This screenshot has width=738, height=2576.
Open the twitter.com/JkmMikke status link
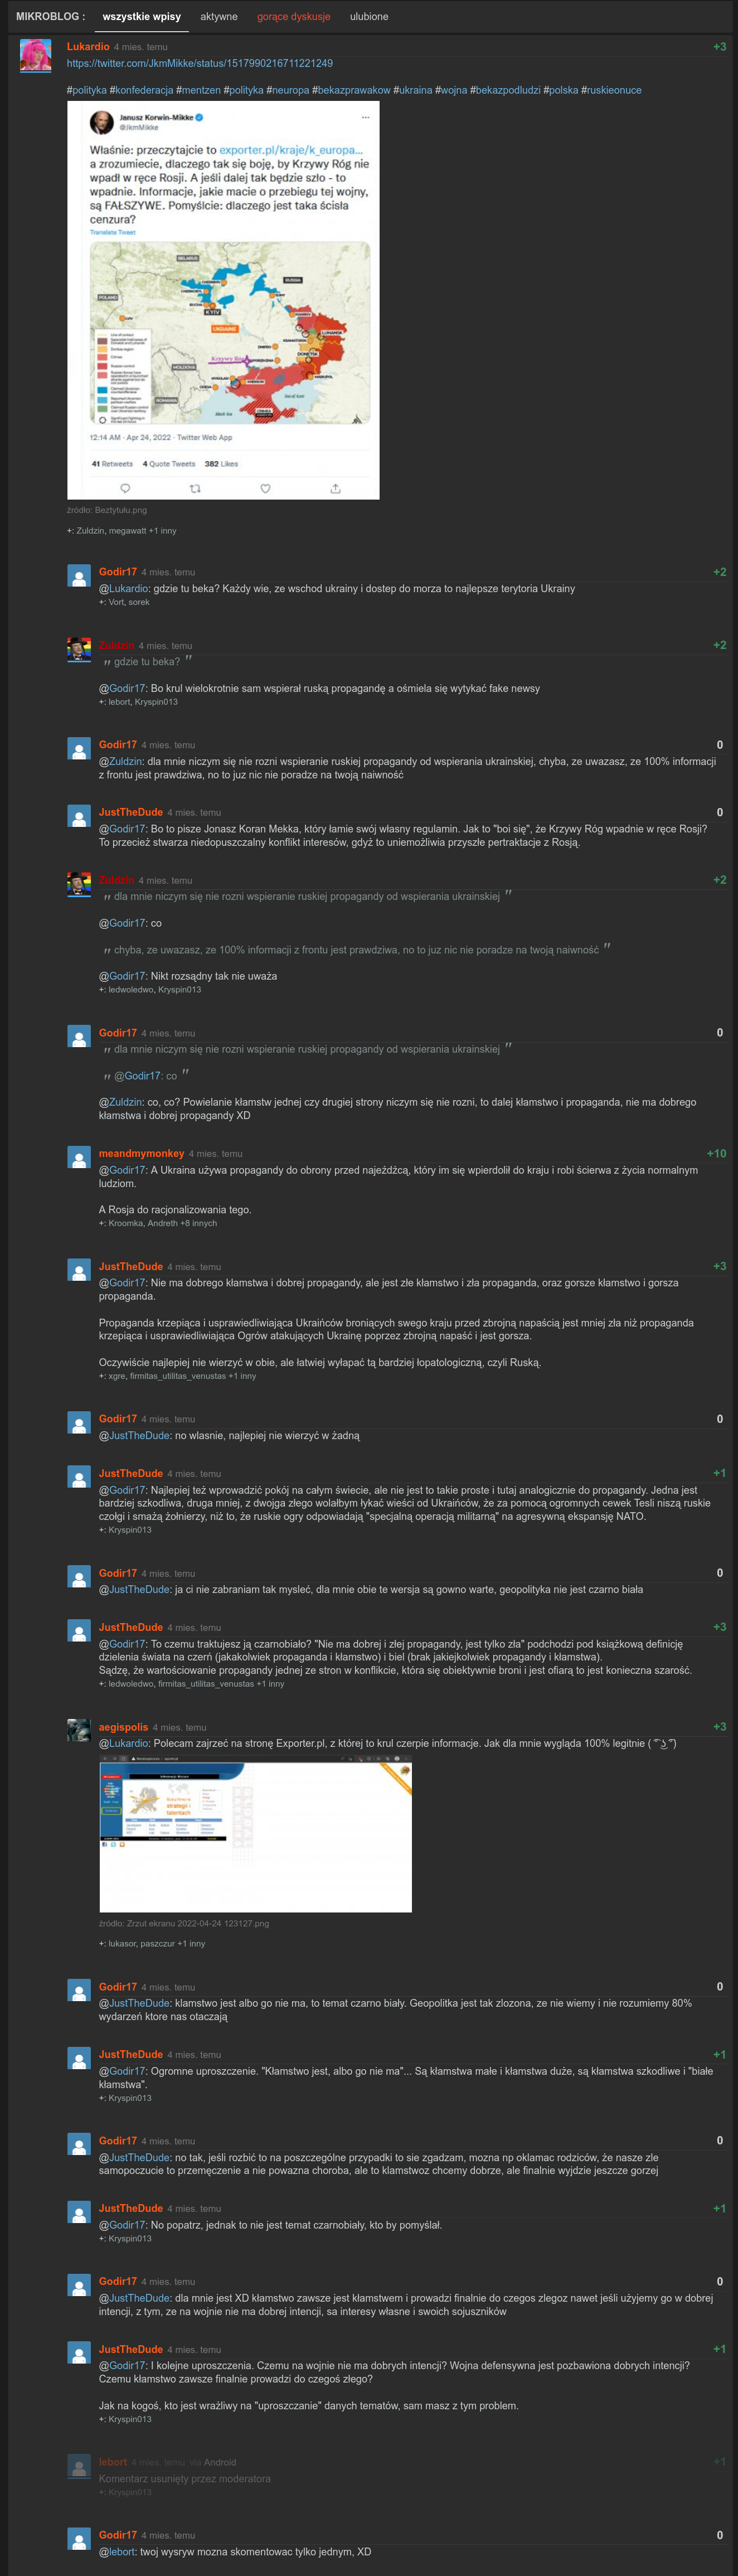[x=200, y=63]
